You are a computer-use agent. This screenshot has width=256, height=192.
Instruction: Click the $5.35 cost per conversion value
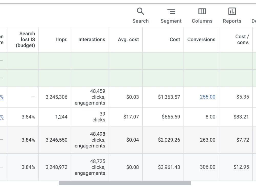pyautogui.click(x=243, y=97)
